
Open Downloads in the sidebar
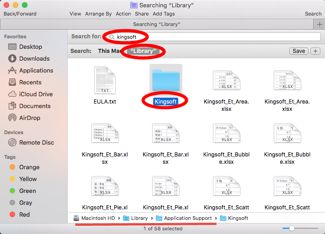29,58
